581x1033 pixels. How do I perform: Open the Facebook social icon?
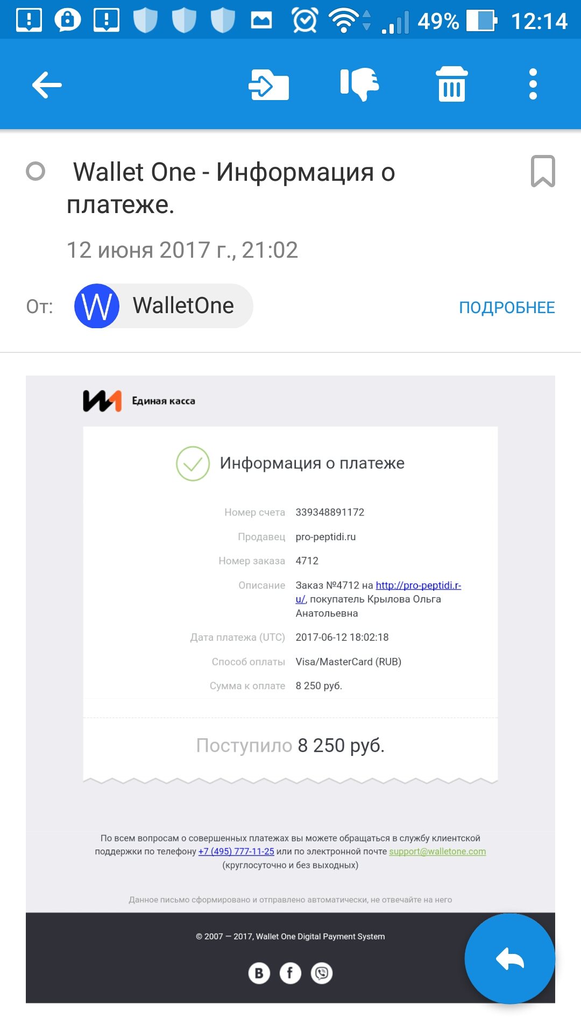pos(290,973)
